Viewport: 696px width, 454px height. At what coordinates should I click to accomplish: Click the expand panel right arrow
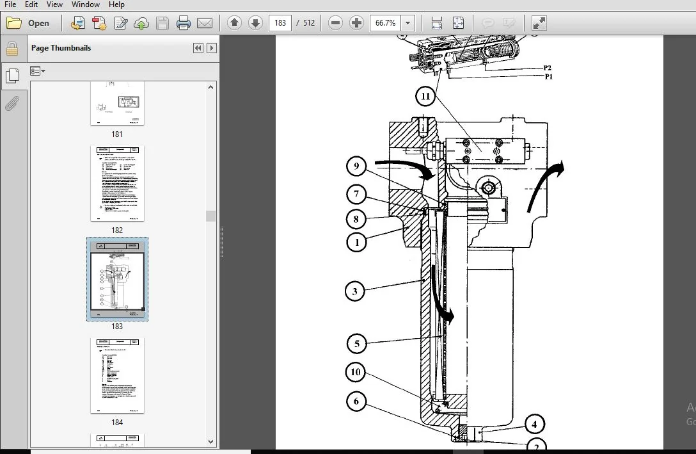[x=212, y=48]
